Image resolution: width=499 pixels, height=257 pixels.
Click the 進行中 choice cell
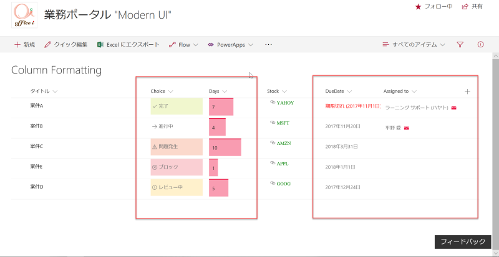(x=177, y=126)
